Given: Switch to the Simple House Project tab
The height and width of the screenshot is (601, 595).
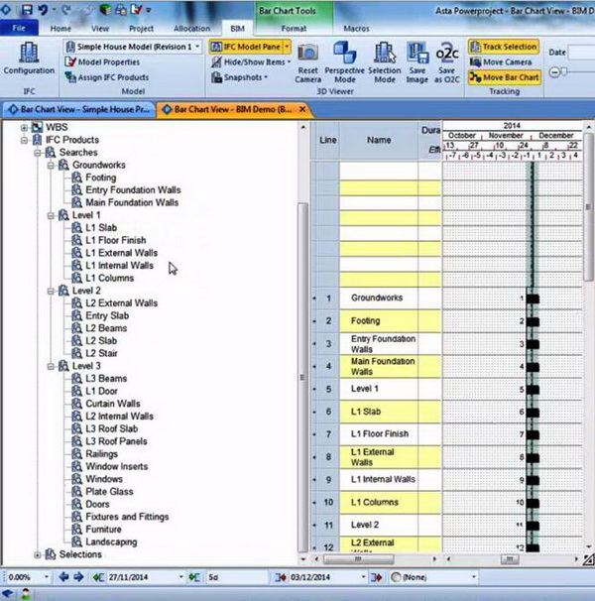Looking at the screenshot, I should [78, 110].
